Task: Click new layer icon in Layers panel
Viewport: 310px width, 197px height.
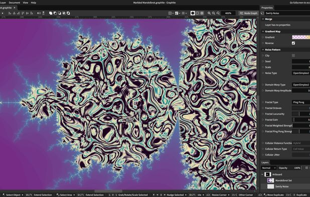Action: [306, 168]
